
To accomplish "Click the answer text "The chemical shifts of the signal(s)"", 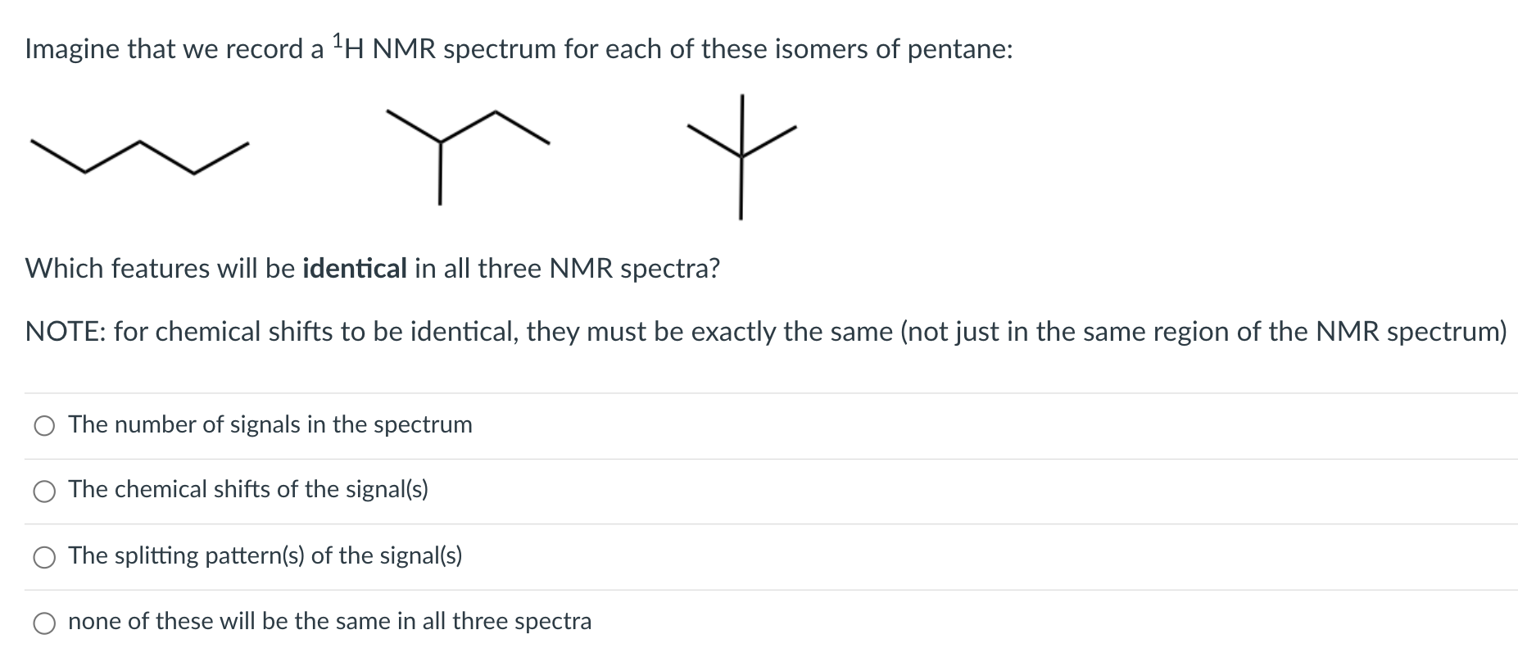I will [x=251, y=490].
